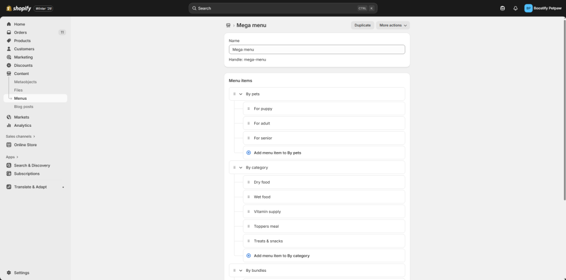Open Metaobjects under Content
Viewport: 566px width, 280px height.
[25, 82]
